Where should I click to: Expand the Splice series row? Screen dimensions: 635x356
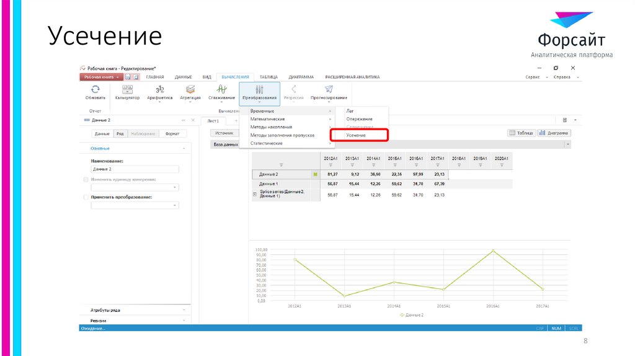tap(255, 194)
